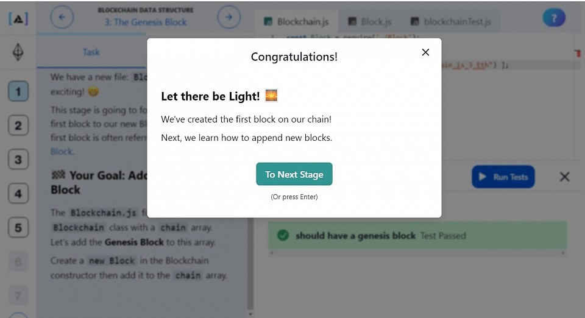This screenshot has width=585, height=318.
Task: Switch to the Block.js file tab
Action: [x=370, y=21]
